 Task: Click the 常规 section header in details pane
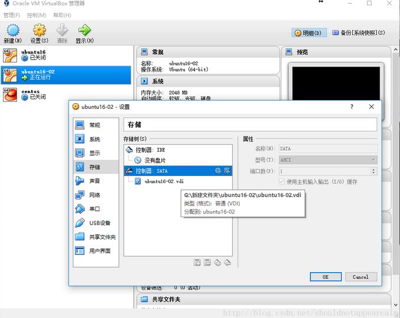click(208, 52)
